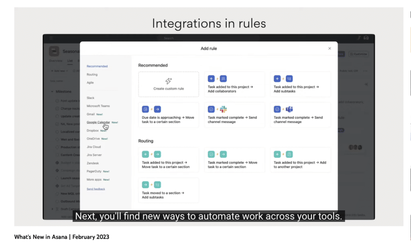Switch to the Overview tab in the background project

(55, 61)
